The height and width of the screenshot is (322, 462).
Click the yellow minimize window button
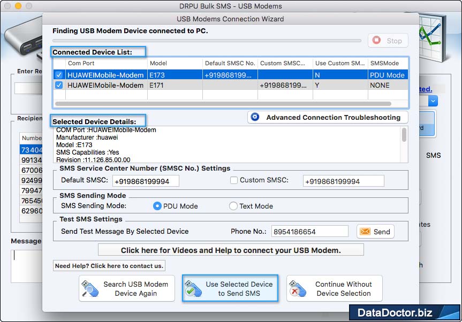pos(18,6)
